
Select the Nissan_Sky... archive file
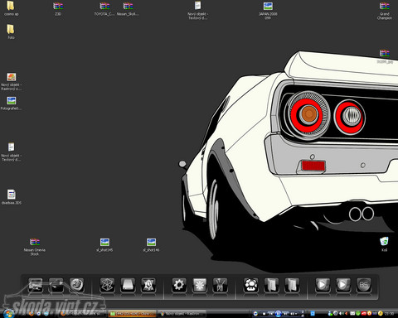click(x=128, y=8)
